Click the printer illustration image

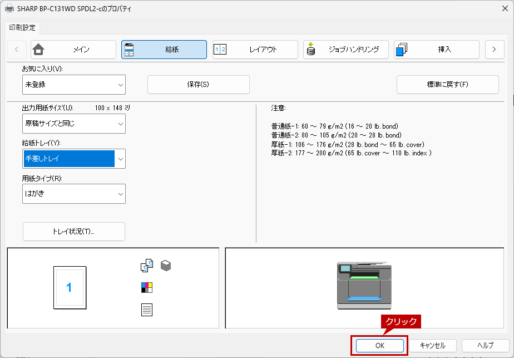coord(364,286)
